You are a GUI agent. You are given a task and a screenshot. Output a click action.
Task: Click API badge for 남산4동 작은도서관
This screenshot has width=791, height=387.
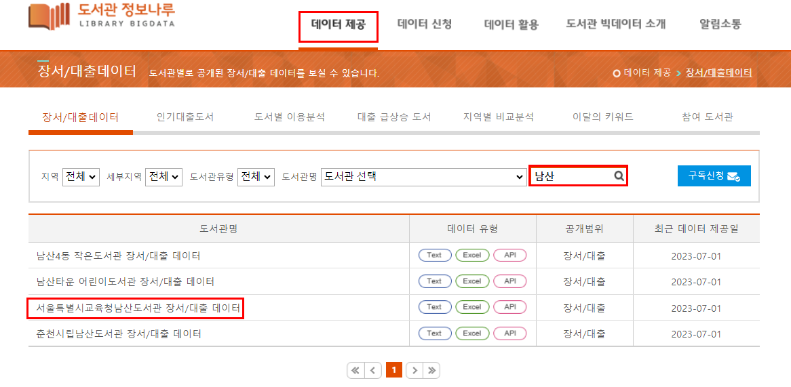coord(510,255)
